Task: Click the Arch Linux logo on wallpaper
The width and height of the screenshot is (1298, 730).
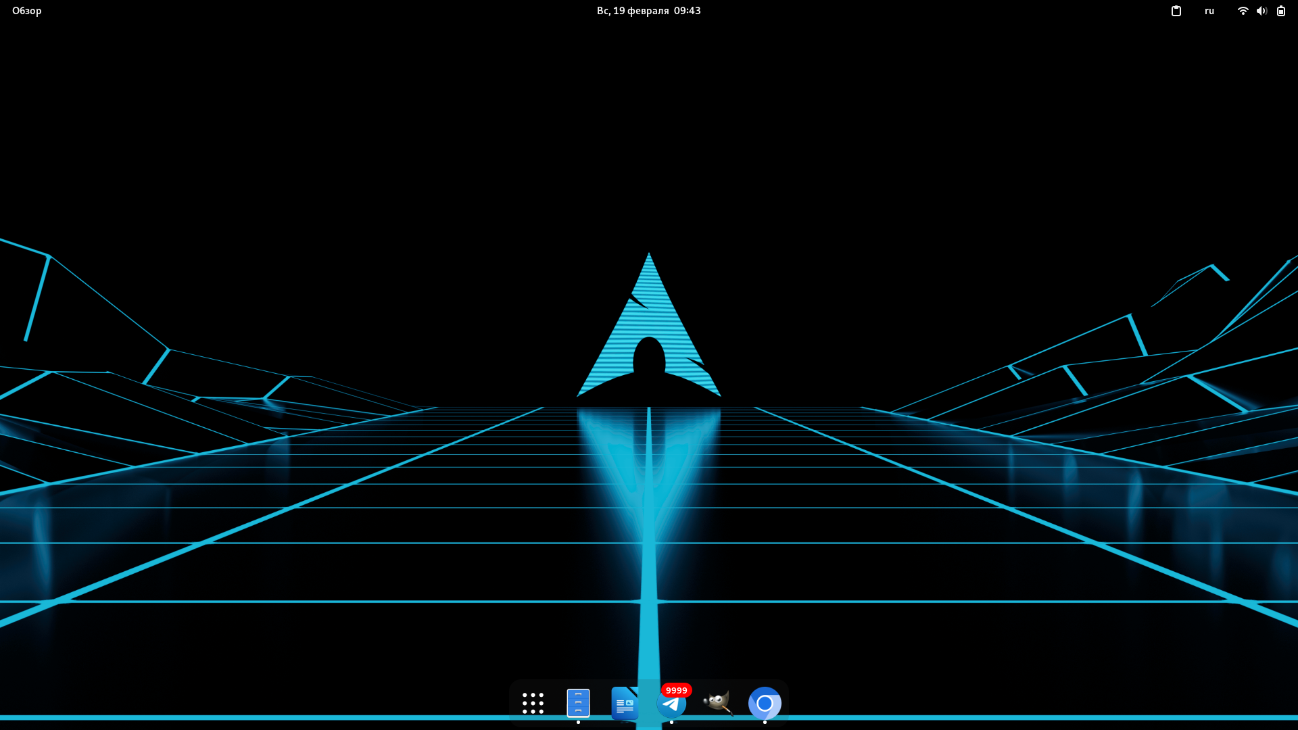Action: [x=649, y=324]
